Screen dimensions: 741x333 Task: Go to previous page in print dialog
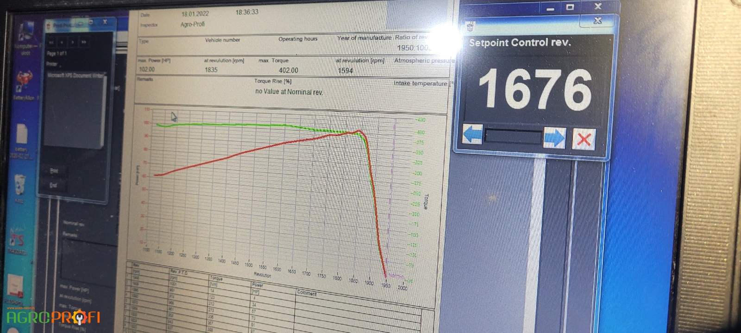[62, 42]
